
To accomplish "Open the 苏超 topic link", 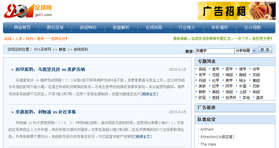I will coord(216,75).
